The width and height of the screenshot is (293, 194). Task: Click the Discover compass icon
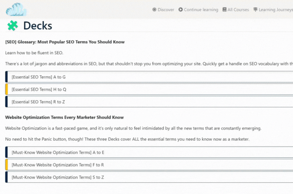coord(155,9)
